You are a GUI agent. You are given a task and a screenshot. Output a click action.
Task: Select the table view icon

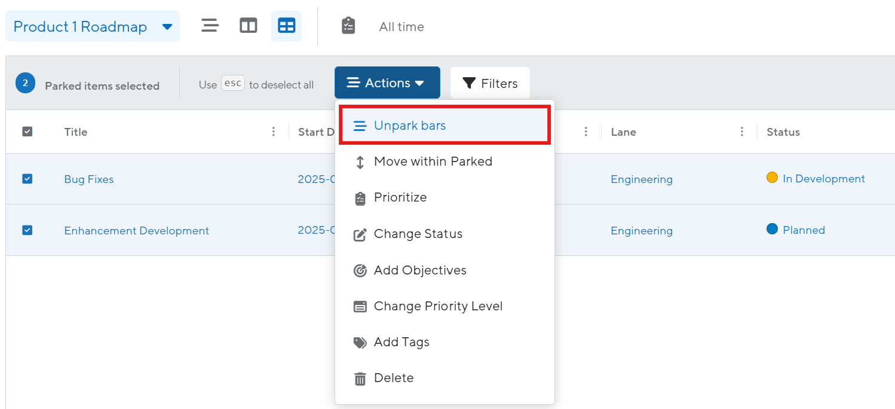pyautogui.click(x=286, y=26)
